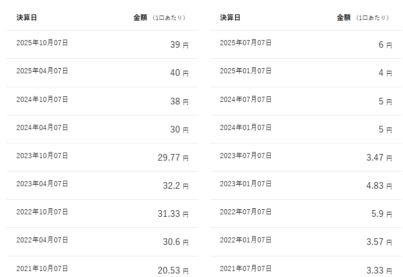Select the 2023年01月07日 date entry
Viewport: 403px width, 277px height.
(x=246, y=184)
